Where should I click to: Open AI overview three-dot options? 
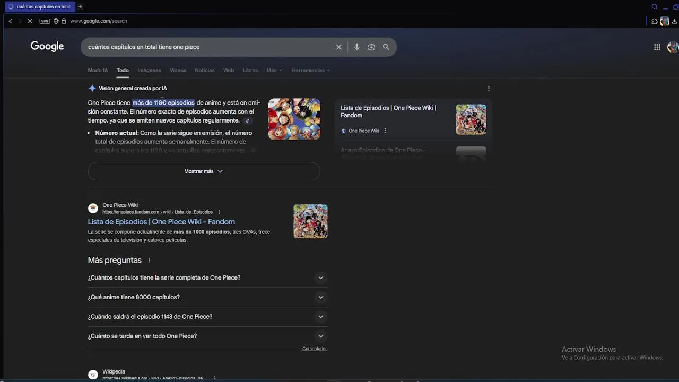[489, 89]
